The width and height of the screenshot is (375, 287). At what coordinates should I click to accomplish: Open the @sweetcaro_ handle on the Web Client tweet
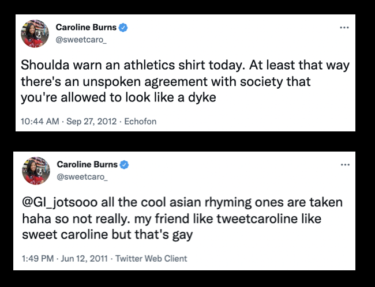81,176
